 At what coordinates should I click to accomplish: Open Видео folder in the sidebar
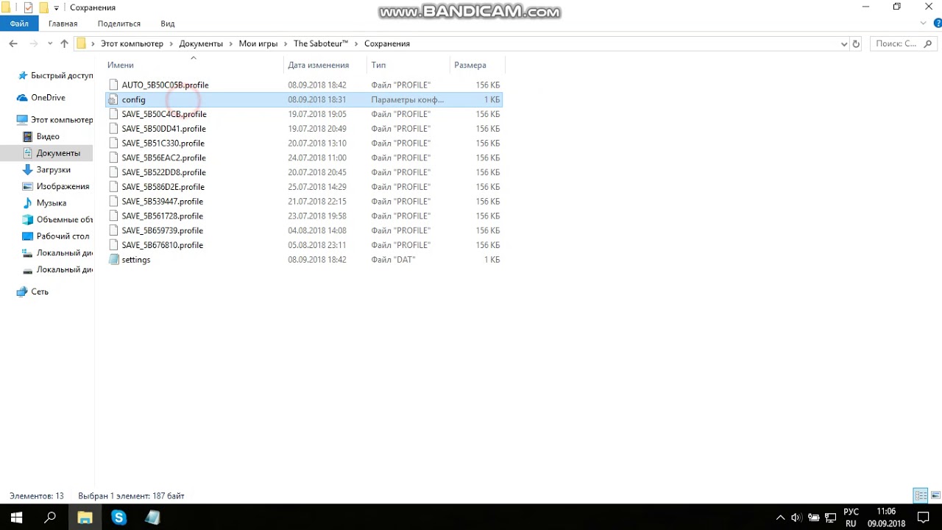coord(48,136)
